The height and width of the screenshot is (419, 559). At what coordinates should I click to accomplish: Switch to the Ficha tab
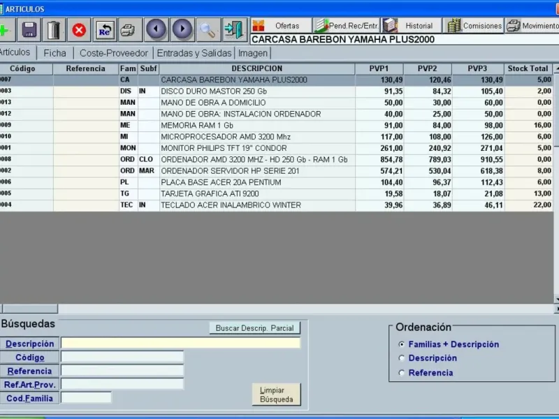point(55,52)
